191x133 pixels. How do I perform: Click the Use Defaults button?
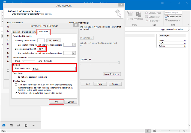(x=53, y=40)
